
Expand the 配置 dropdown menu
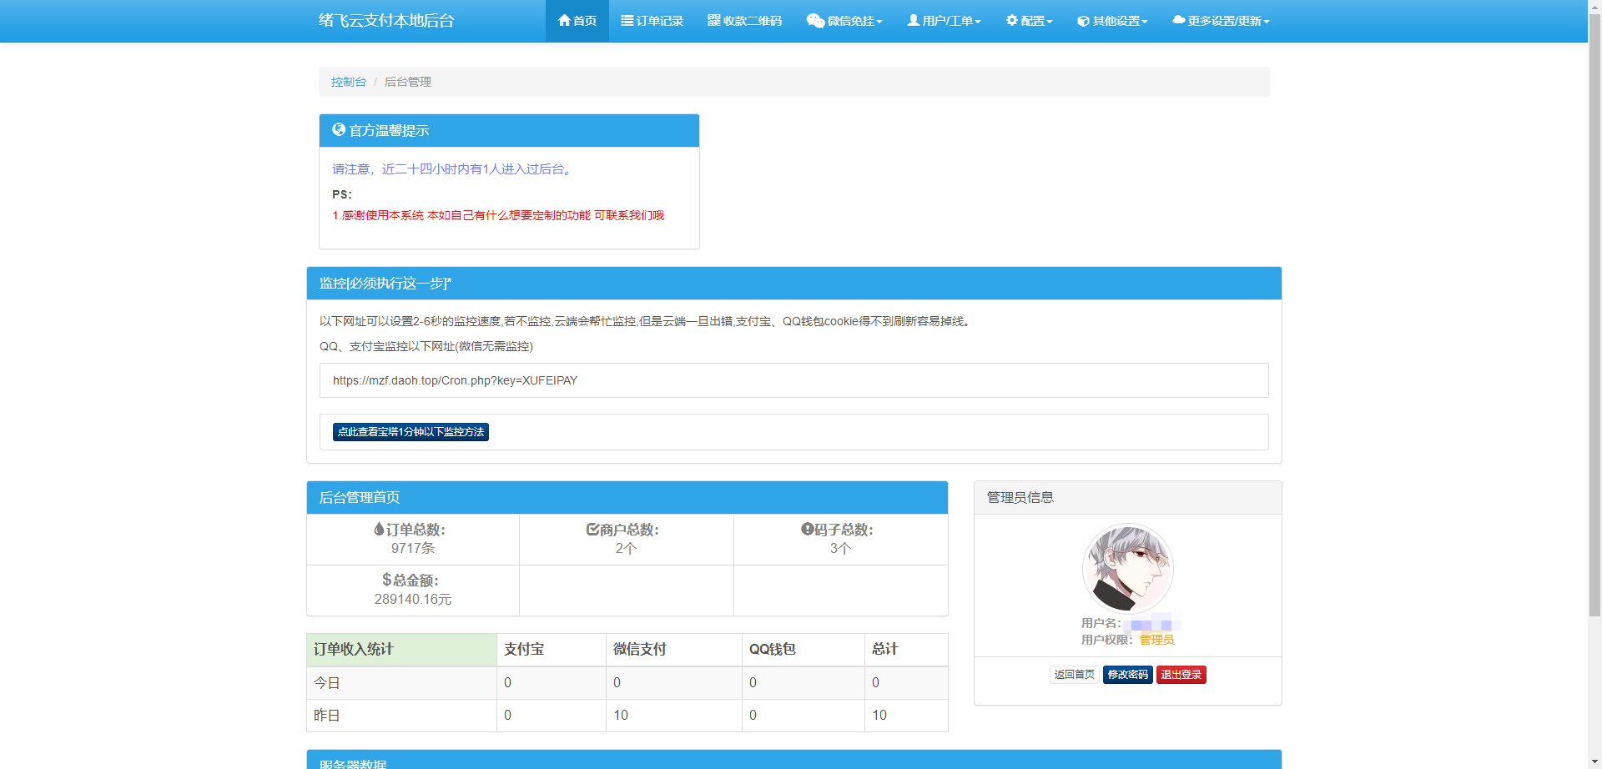click(1029, 21)
